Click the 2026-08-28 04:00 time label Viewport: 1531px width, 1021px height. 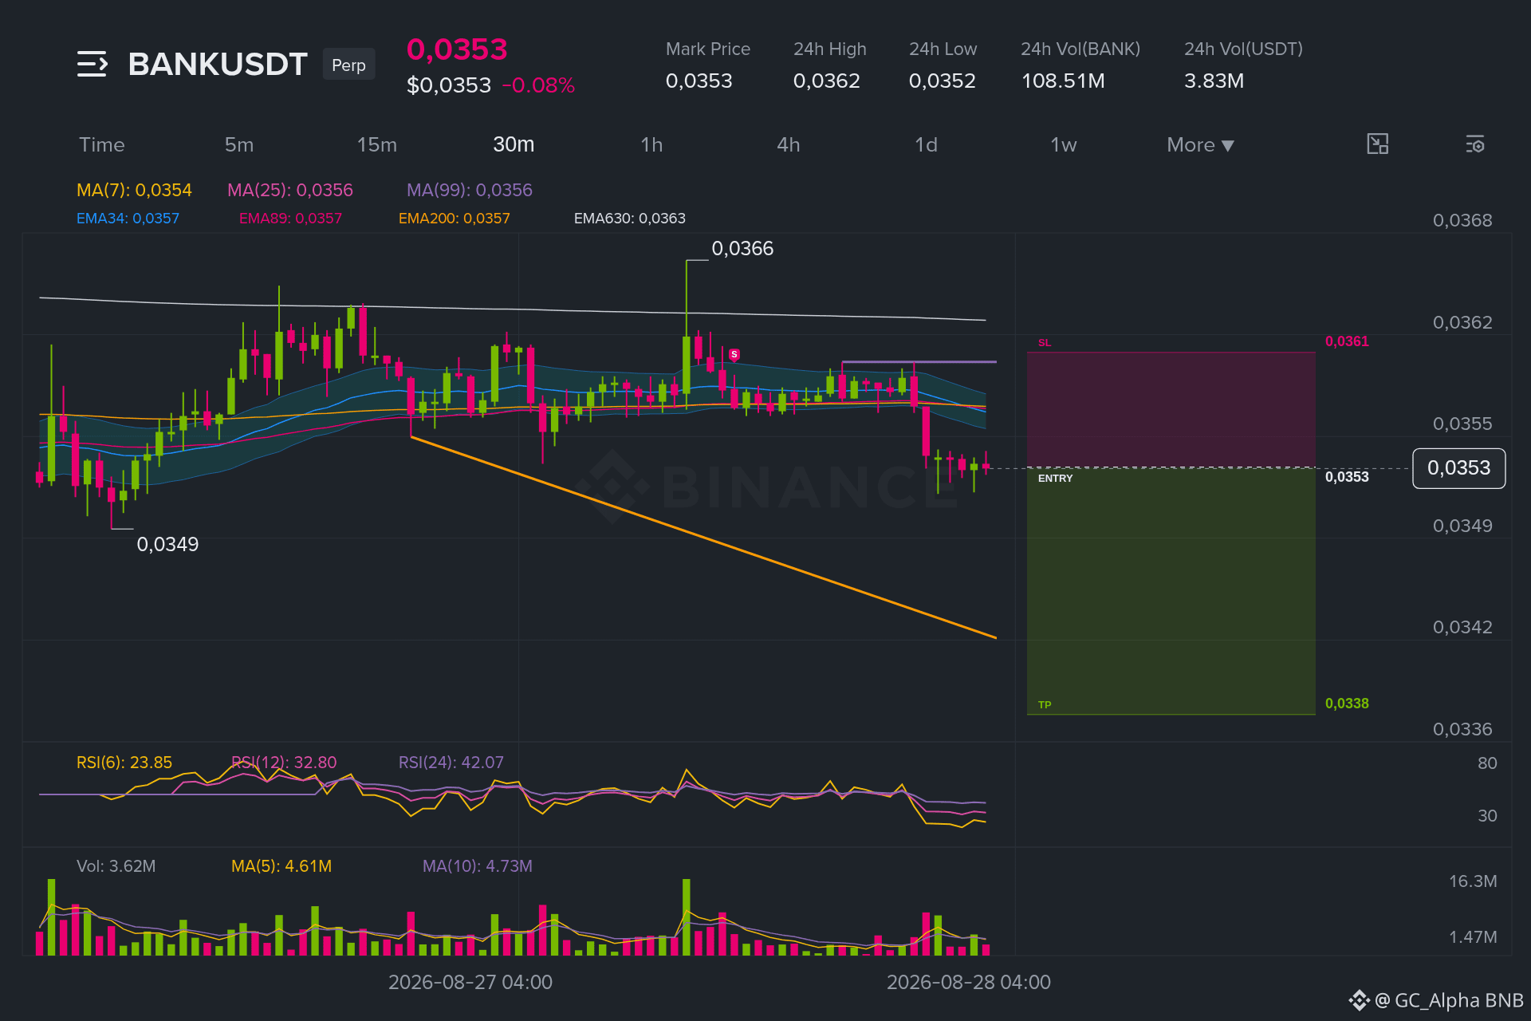969,983
